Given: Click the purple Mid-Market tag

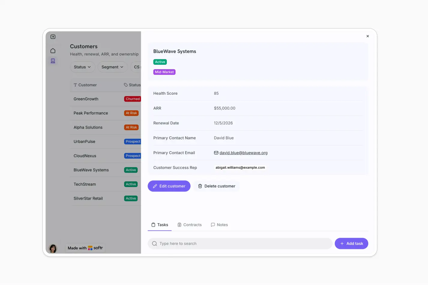Looking at the screenshot, I should pyautogui.click(x=164, y=72).
